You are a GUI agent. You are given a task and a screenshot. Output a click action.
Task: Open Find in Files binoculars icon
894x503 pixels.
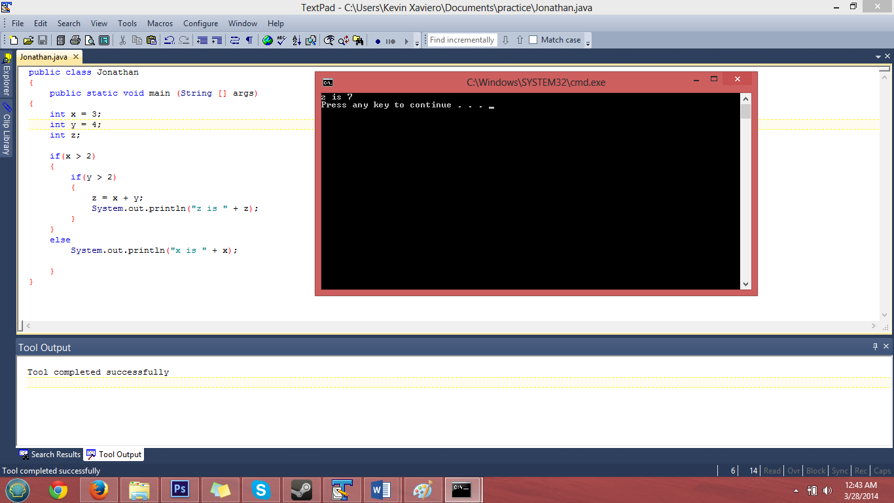tap(358, 40)
